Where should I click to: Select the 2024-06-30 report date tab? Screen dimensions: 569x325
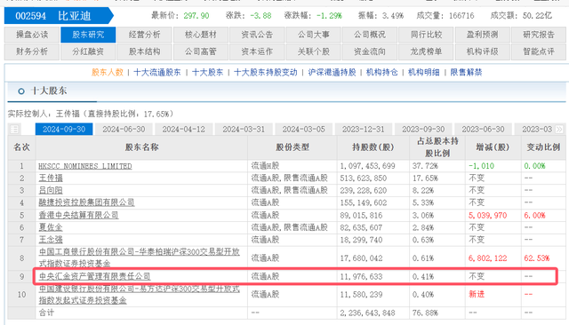pos(124,130)
